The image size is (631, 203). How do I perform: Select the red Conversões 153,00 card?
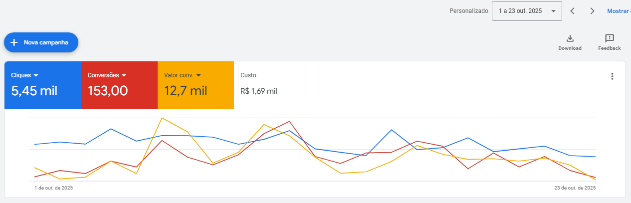point(119,85)
